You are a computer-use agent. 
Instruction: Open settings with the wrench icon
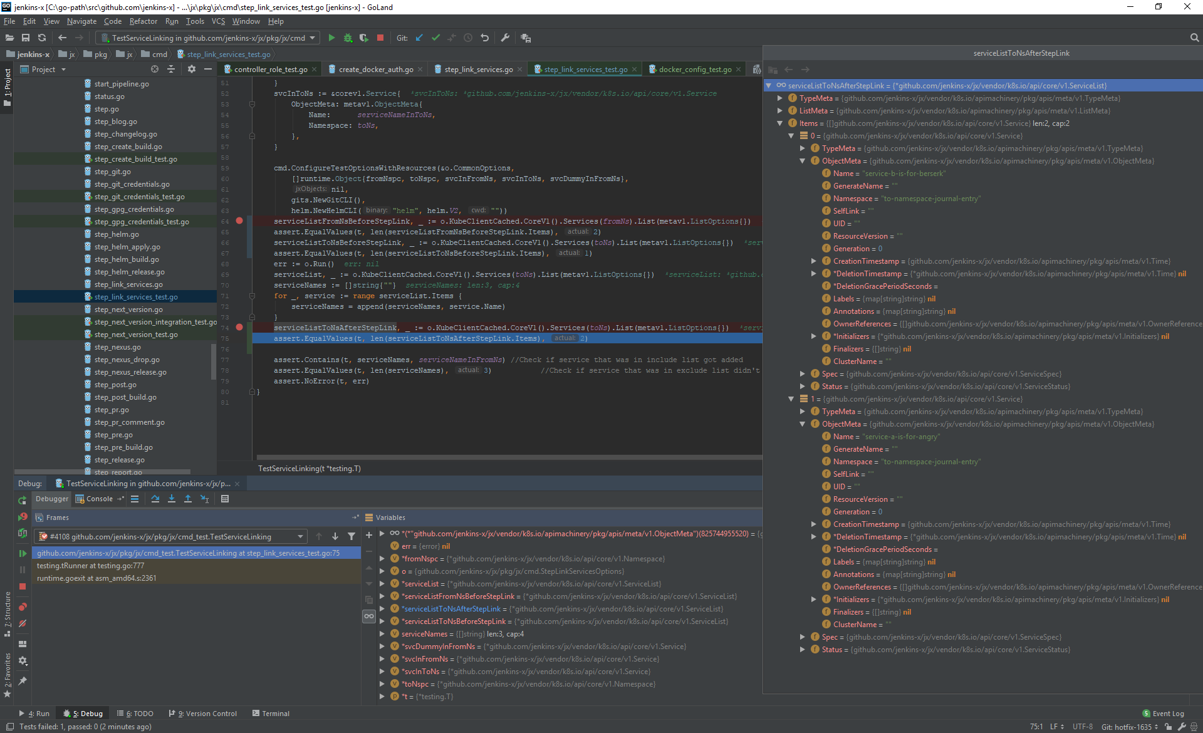(x=505, y=38)
